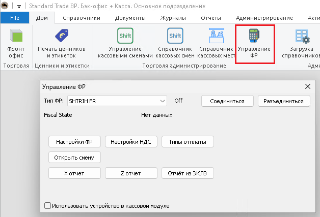
Task: Open the File menu
Action: click(15, 18)
